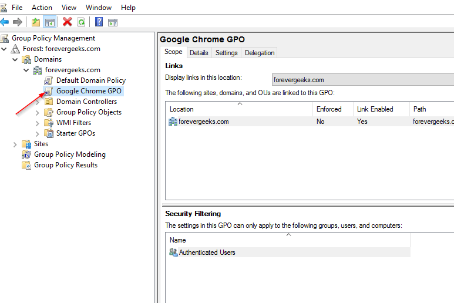This screenshot has width=454, height=303.
Task: Open the Action menu
Action: (x=42, y=8)
